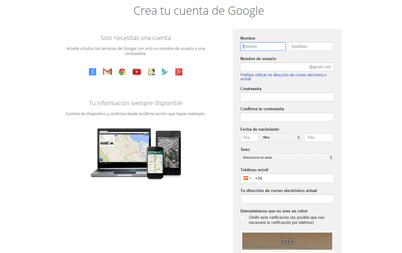Open the Mes month dropdown
402x253 pixels.
[281, 137]
